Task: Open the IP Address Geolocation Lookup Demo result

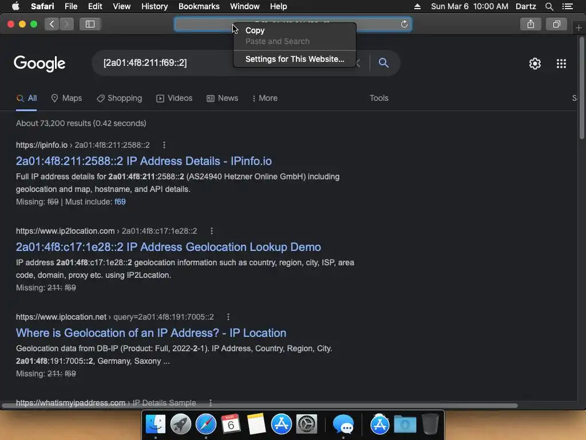Action: tap(168, 247)
